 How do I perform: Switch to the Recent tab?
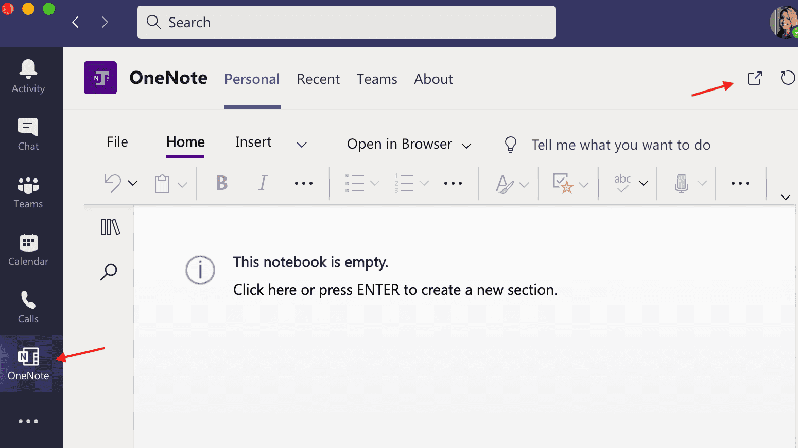coord(318,79)
